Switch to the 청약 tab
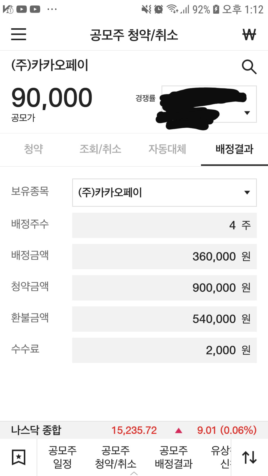 [33, 149]
